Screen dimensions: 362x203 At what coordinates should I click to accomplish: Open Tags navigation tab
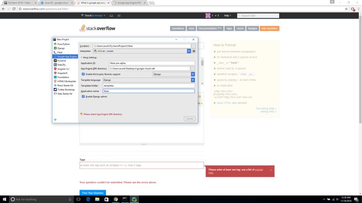[x=229, y=28]
